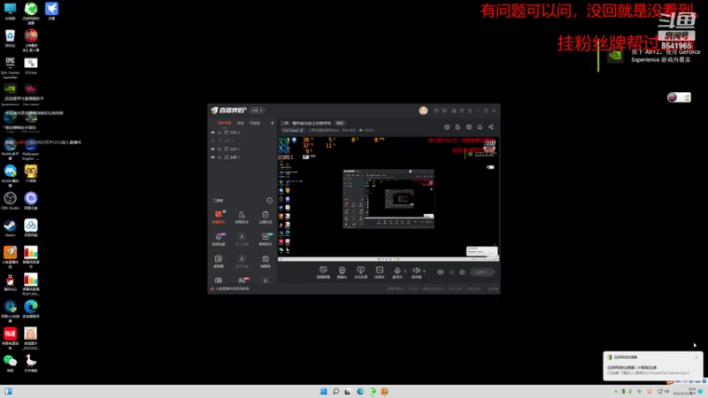This screenshot has width=708, height=398.
Task: Collapse the toolbox panel with minus circle
Action: [270, 201]
